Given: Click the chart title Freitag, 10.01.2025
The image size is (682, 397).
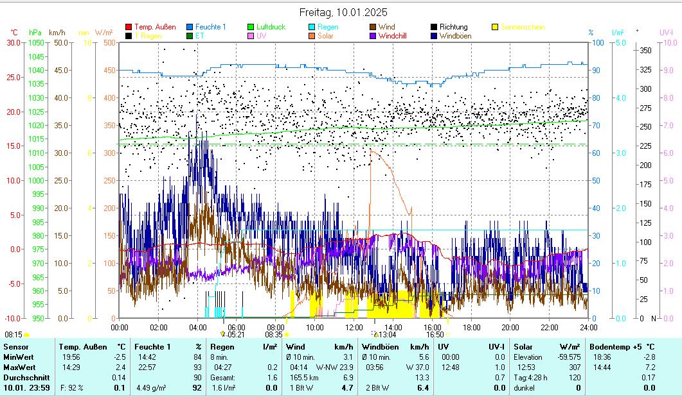Looking at the screenshot, I should [343, 12].
